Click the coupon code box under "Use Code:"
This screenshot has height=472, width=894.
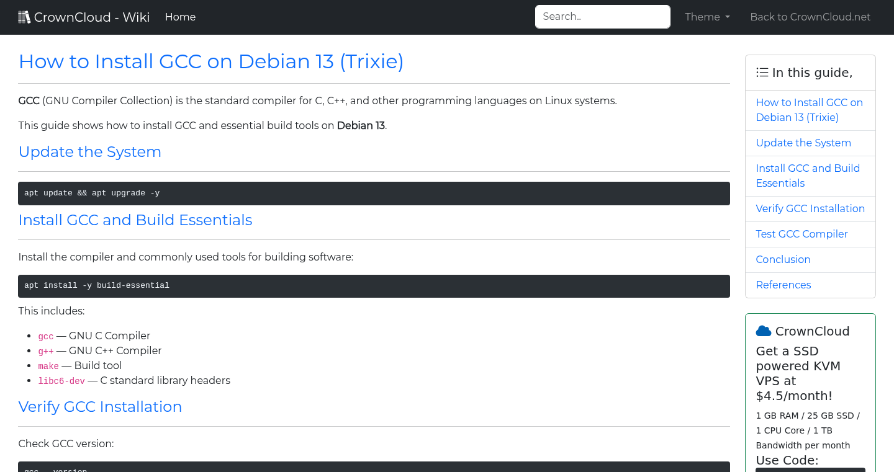pyautogui.click(x=810, y=470)
